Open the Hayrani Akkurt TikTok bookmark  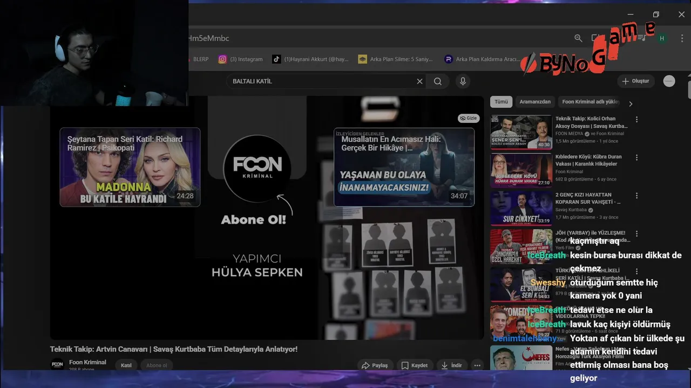click(311, 59)
